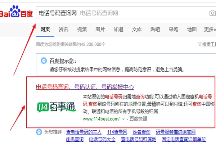The height and width of the screenshot is (144, 216).
Task: Open result 电话号码查询、号码认证、号码举报中心
Action: (x=85, y=87)
